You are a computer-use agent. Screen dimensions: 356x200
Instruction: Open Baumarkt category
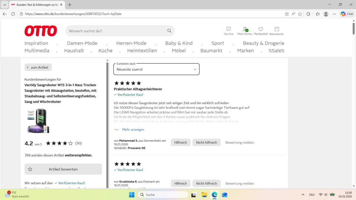211,51
